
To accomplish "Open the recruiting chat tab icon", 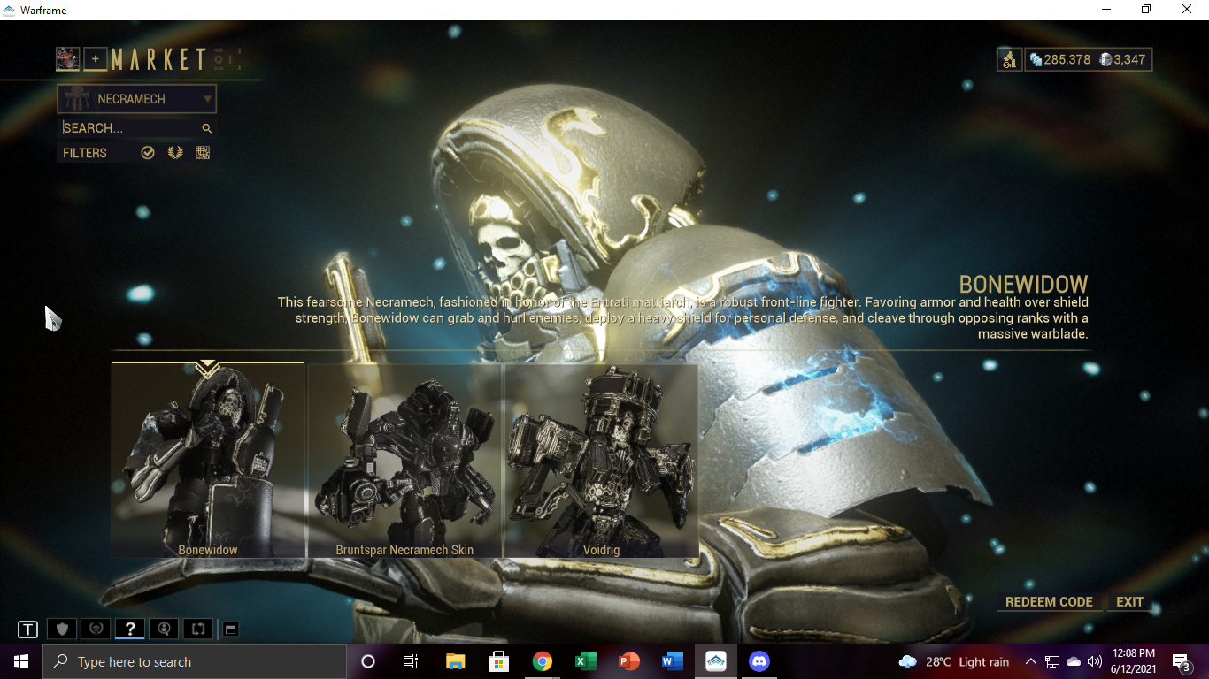I will click(x=164, y=629).
